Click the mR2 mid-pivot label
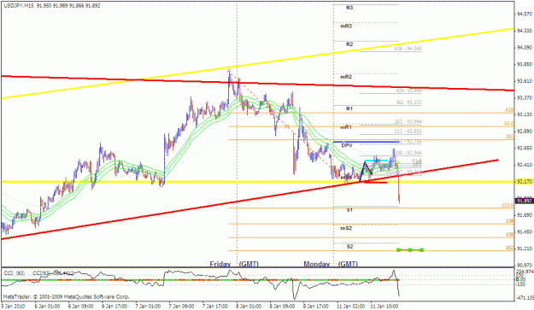The height and width of the screenshot is (310, 534). (x=346, y=77)
